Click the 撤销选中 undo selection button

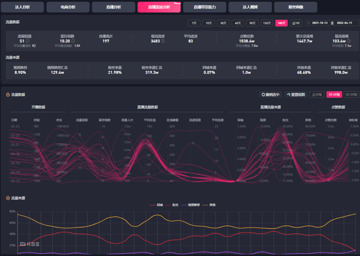click(271, 95)
